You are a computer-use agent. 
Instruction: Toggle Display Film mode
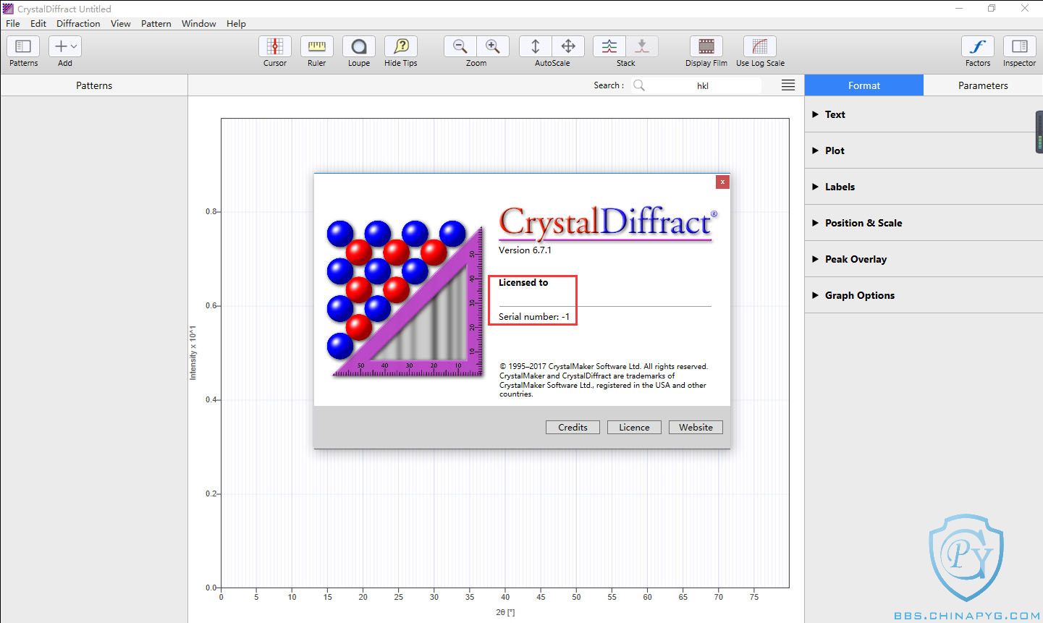point(706,46)
